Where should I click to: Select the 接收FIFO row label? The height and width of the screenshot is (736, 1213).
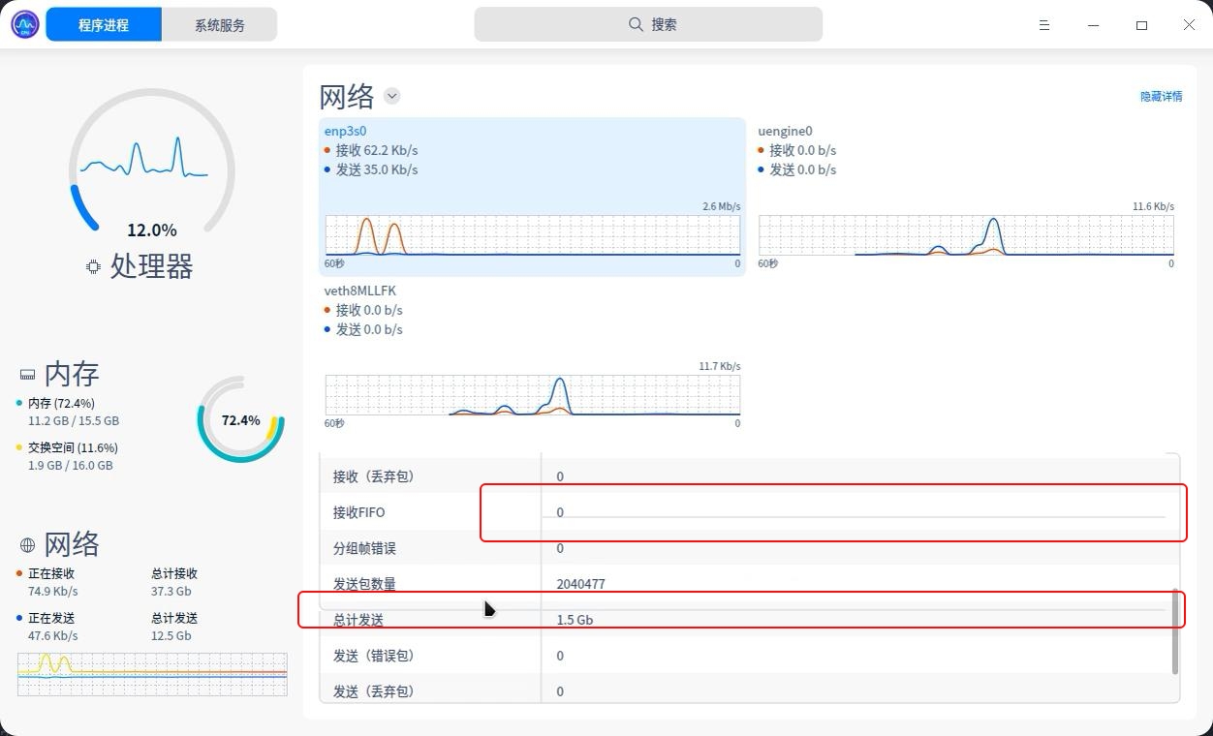tap(359, 512)
